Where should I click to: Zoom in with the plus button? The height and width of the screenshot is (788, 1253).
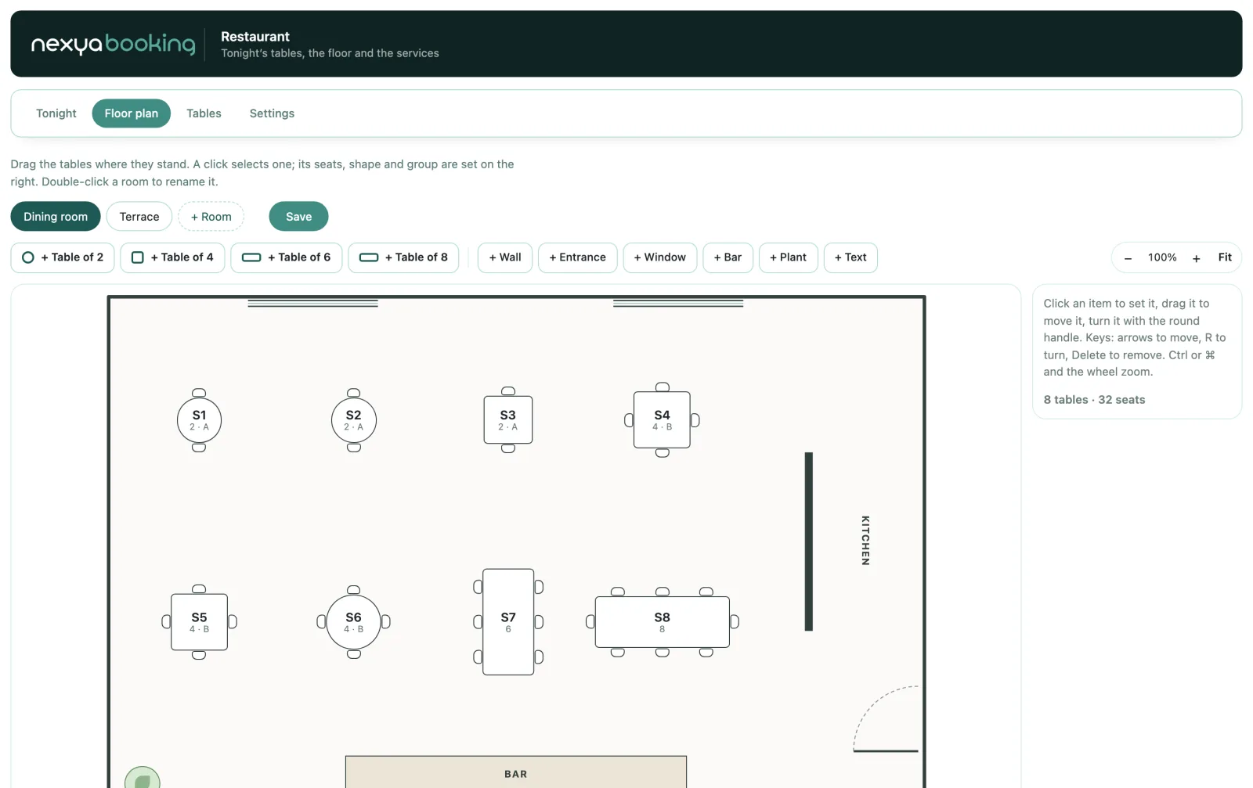coord(1196,258)
